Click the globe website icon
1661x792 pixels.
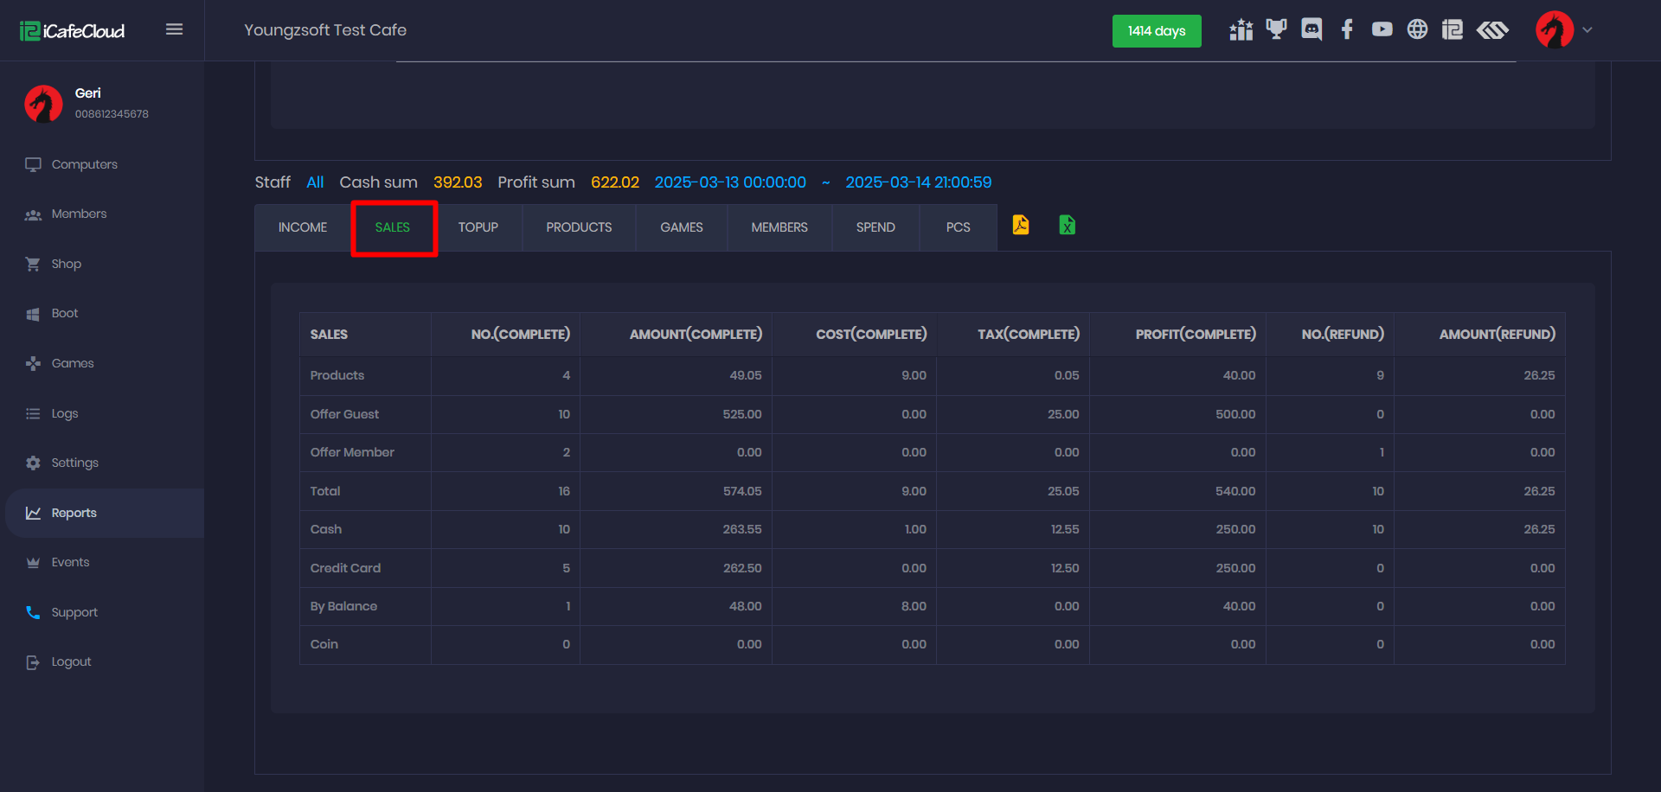pyautogui.click(x=1417, y=29)
